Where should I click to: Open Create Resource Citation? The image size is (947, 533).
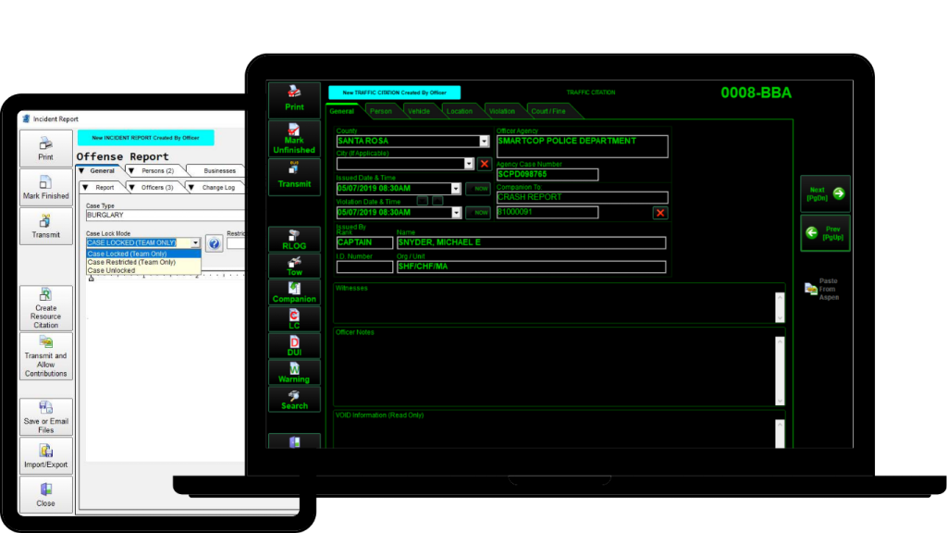tap(45, 306)
